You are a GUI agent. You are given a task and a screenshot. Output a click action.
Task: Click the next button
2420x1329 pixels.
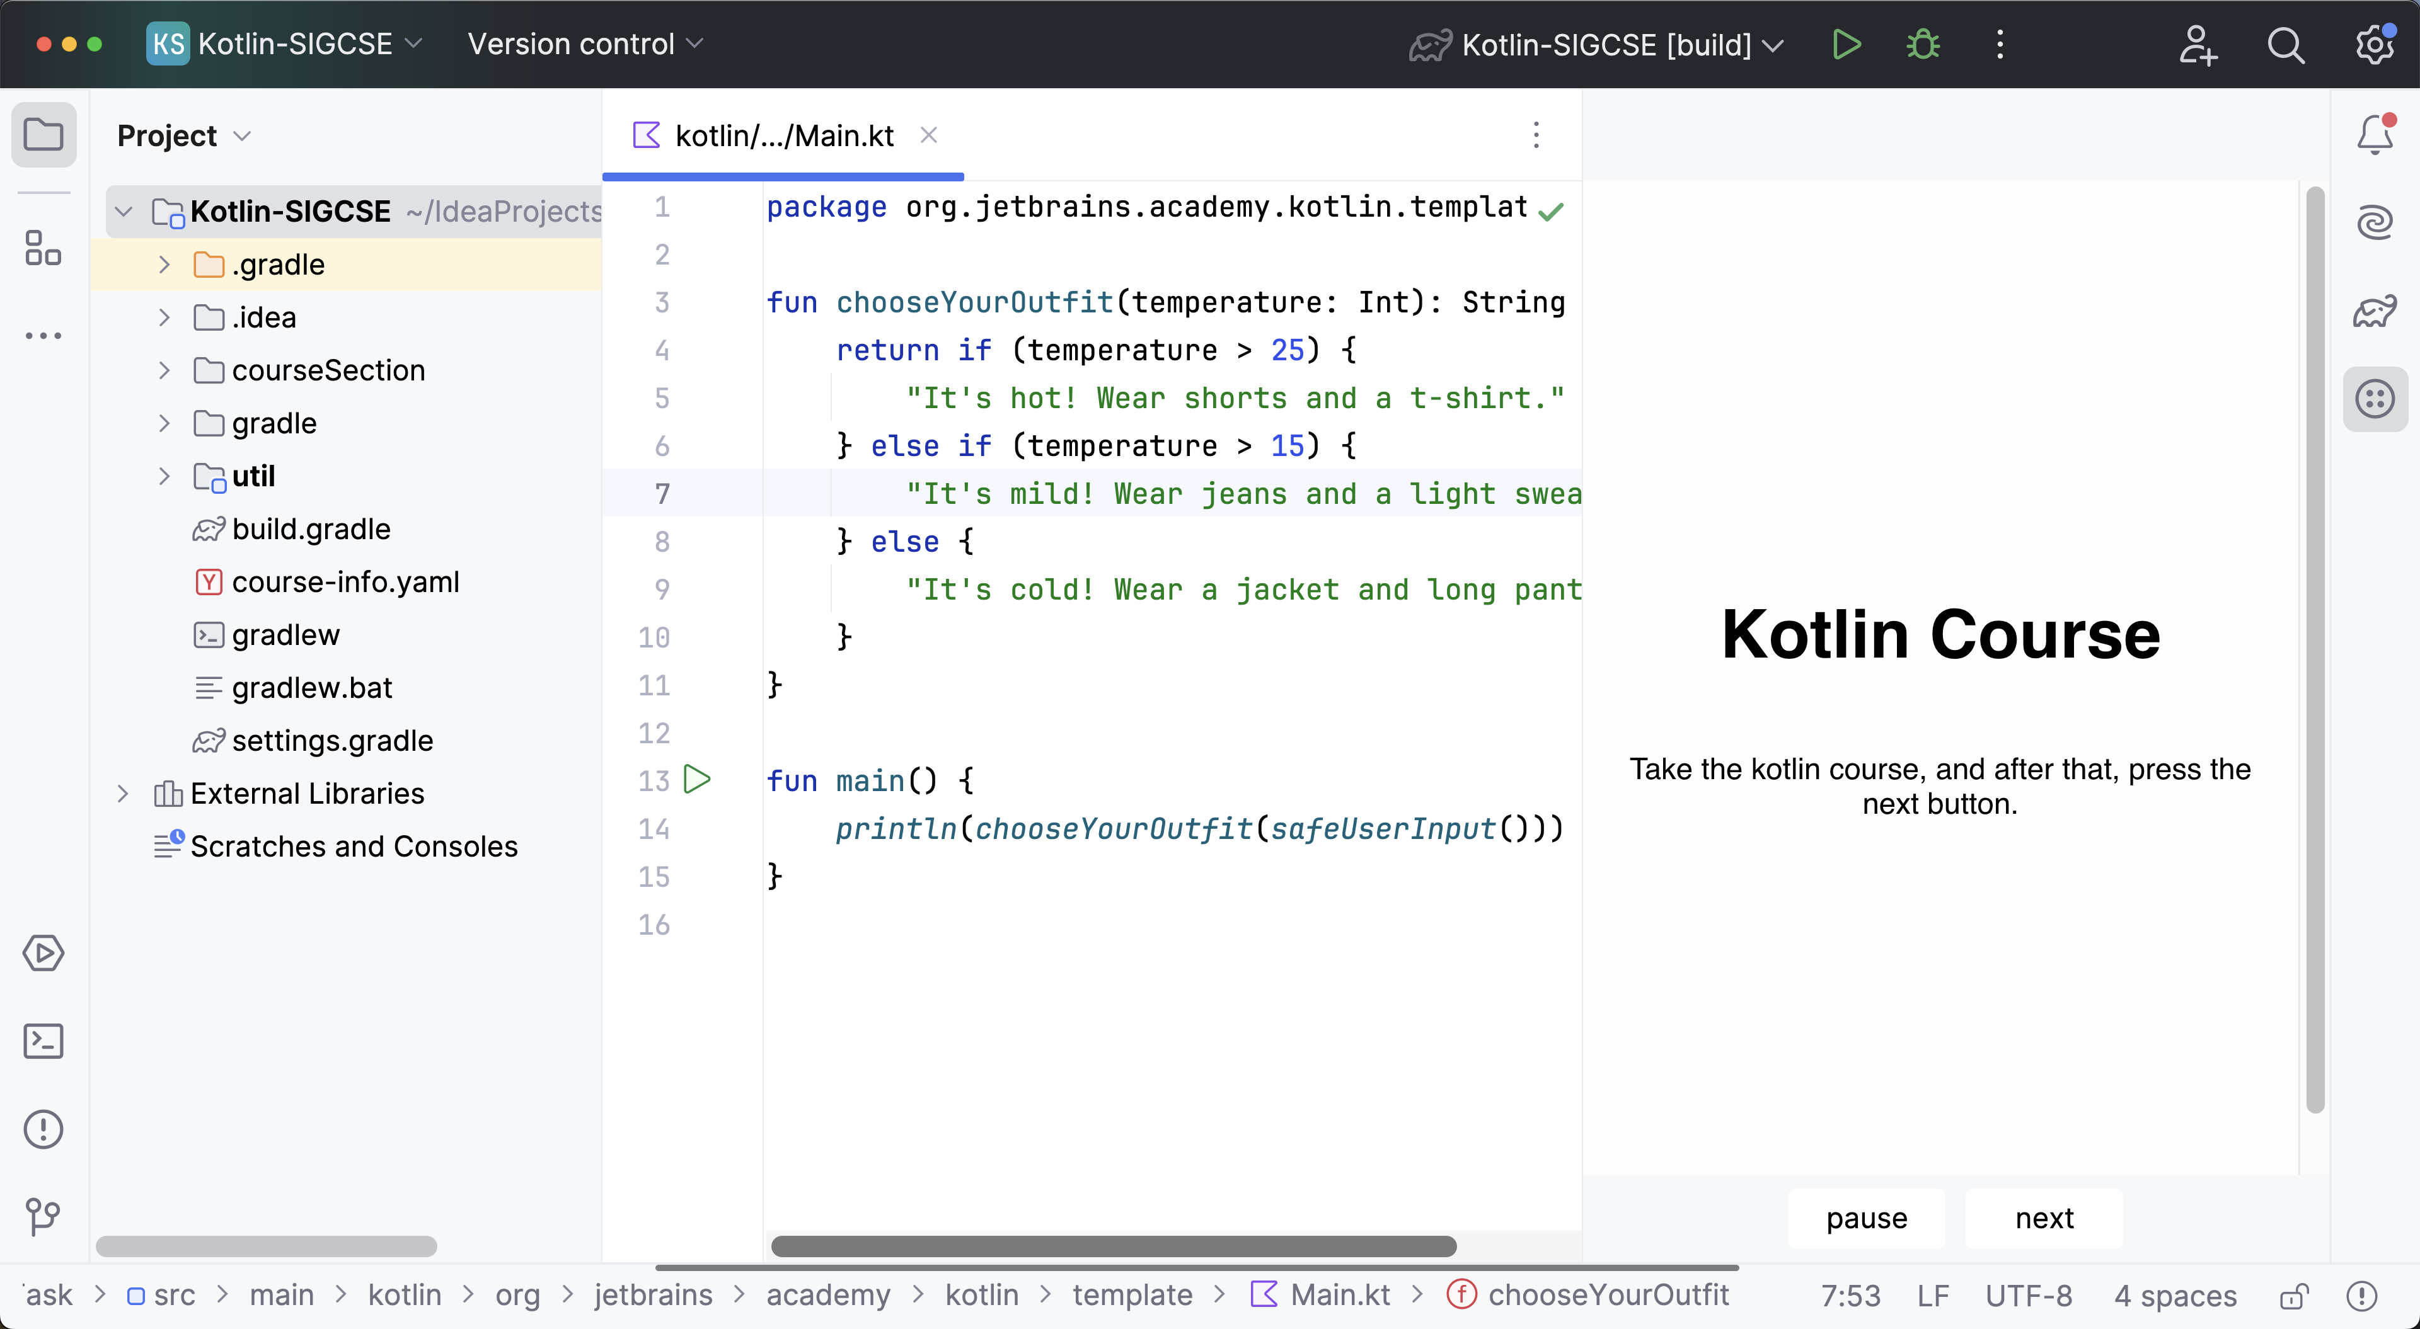[2044, 1218]
